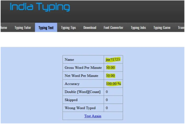
Task: Click the Double Word count value 0
Action: (107, 92)
